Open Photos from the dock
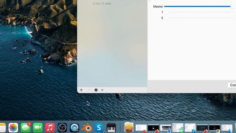236x133 pixels. (13, 128)
